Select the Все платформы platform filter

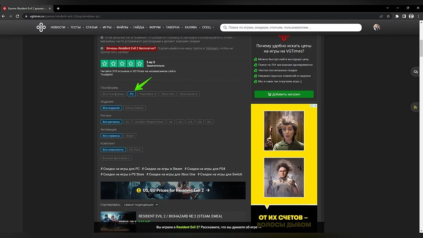[x=114, y=94]
